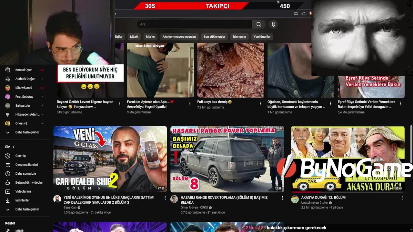Click Unutulmayan Diziler channel avatar
413x232 pixels.
(295, 199)
